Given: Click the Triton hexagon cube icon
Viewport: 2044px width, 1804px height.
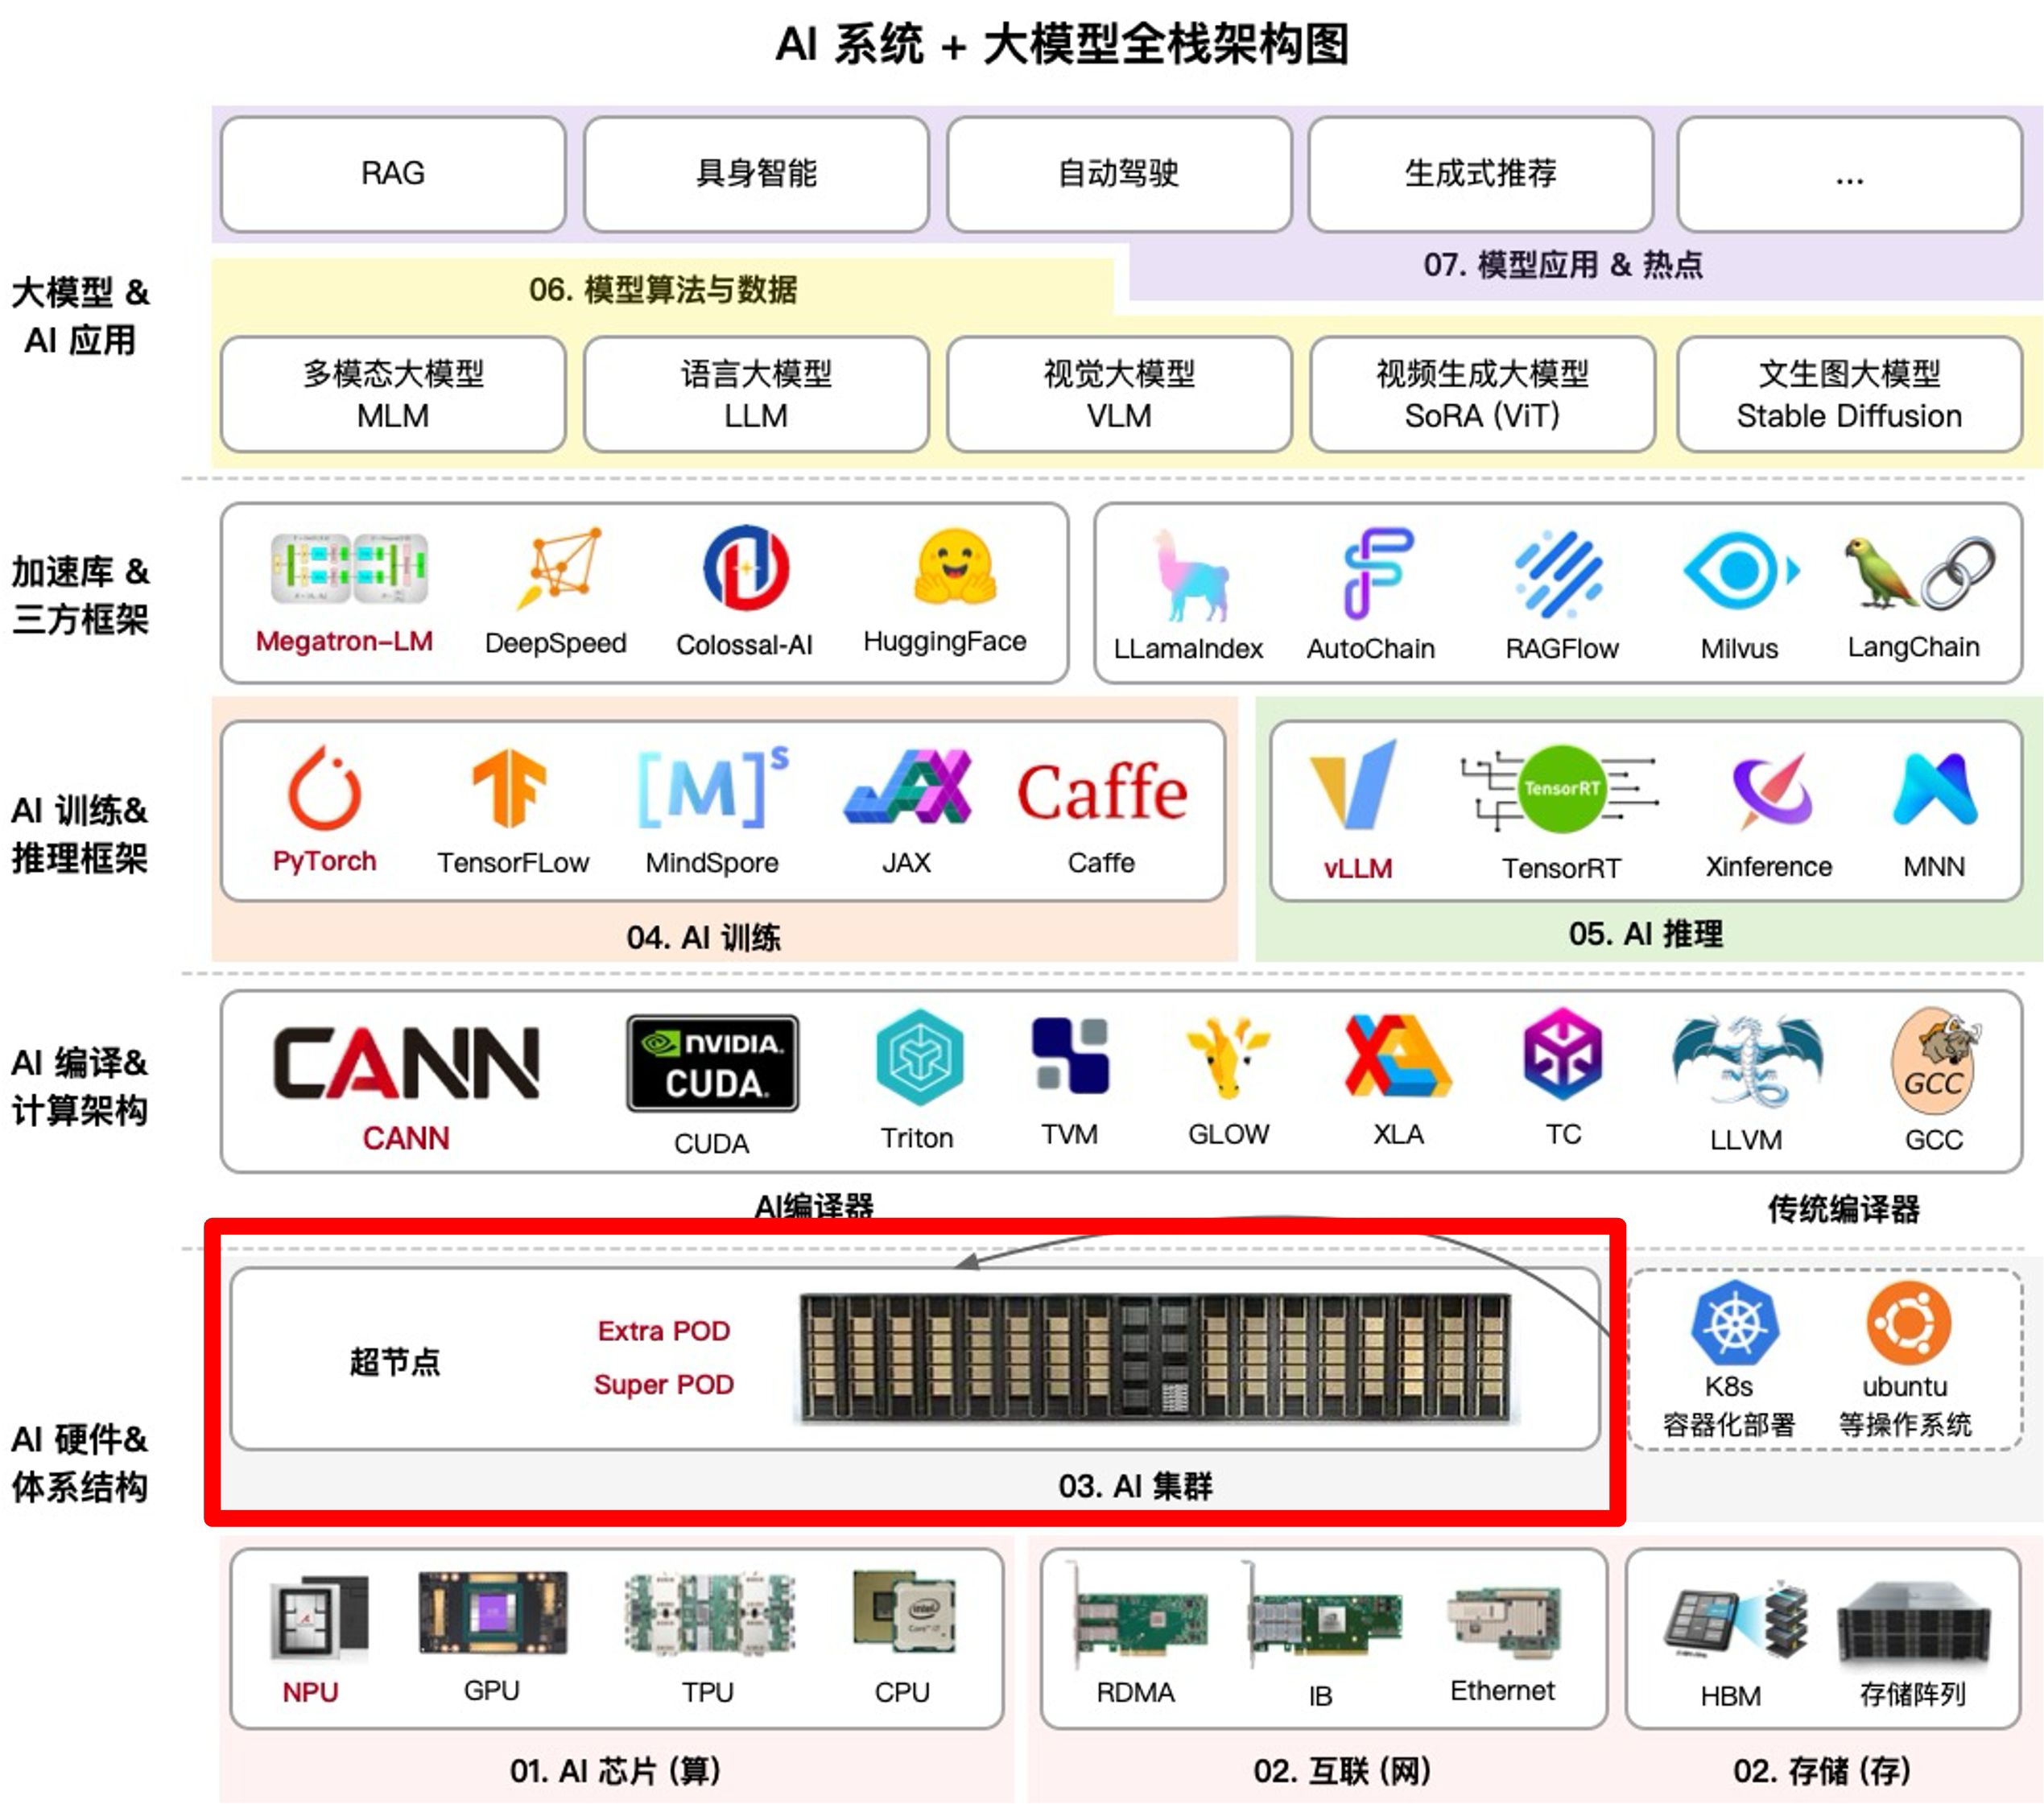Looking at the screenshot, I should point(919,1057).
